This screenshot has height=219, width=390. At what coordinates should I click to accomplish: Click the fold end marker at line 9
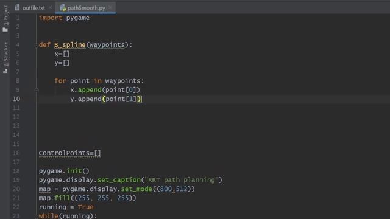pos(37,90)
